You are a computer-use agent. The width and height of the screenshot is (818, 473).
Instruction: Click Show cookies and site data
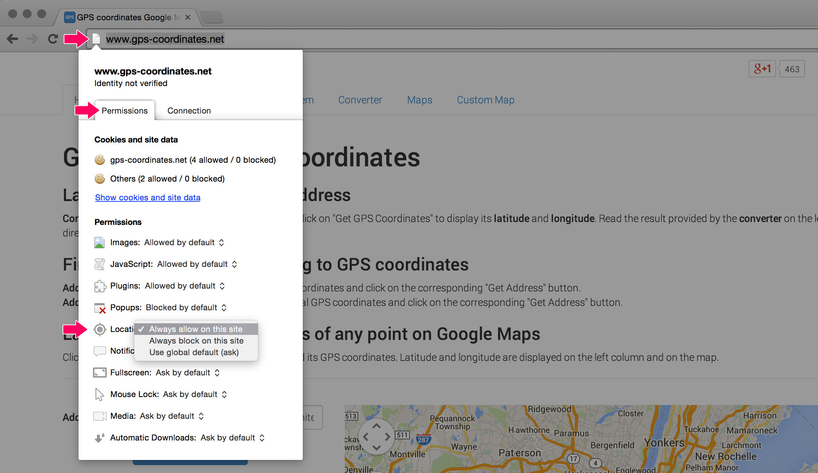click(148, 197)
